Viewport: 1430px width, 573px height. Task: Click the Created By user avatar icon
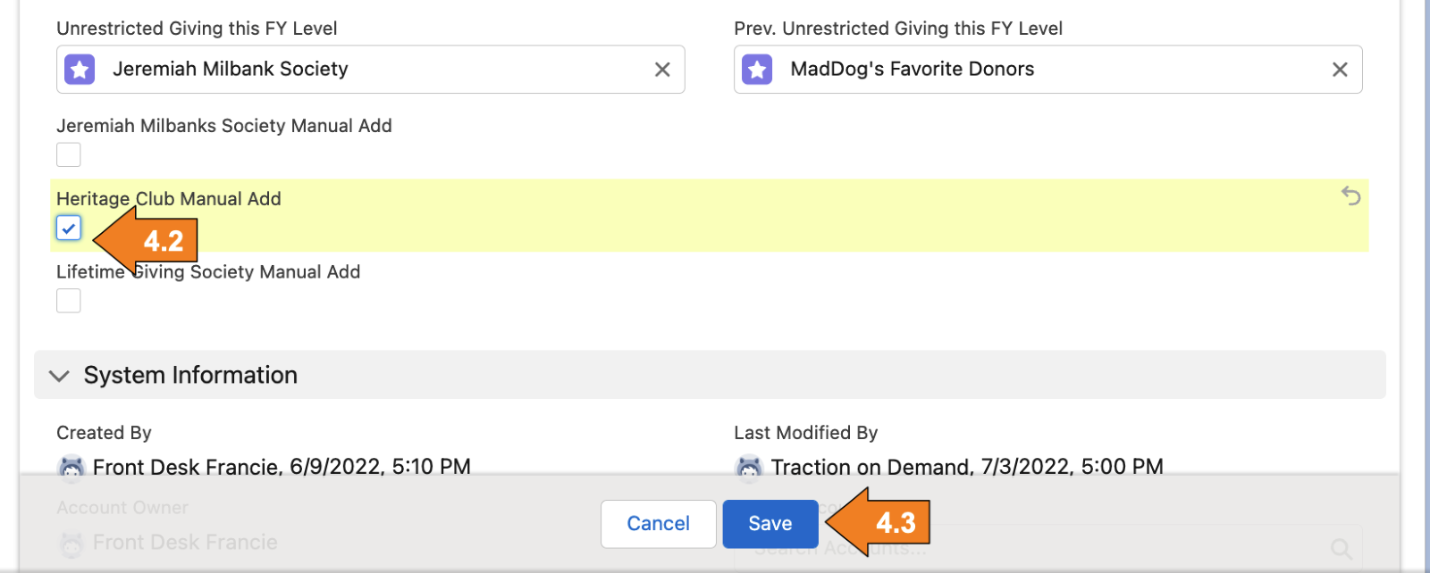tap(71, 467)
